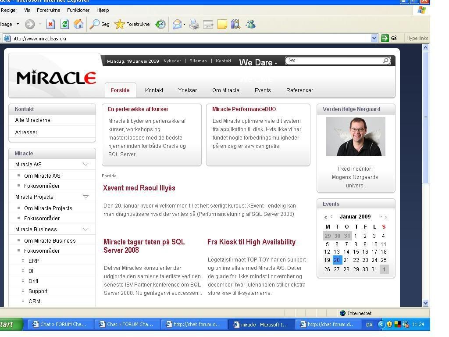Click the Gå button beside address bar
This screenshot has height=337, width=449.
pos(389,38)
